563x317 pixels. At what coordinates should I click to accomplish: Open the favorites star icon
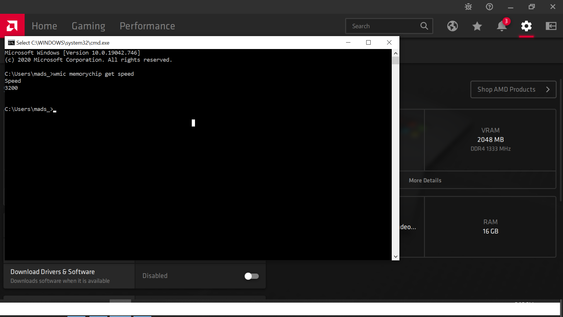pos(477,26)
